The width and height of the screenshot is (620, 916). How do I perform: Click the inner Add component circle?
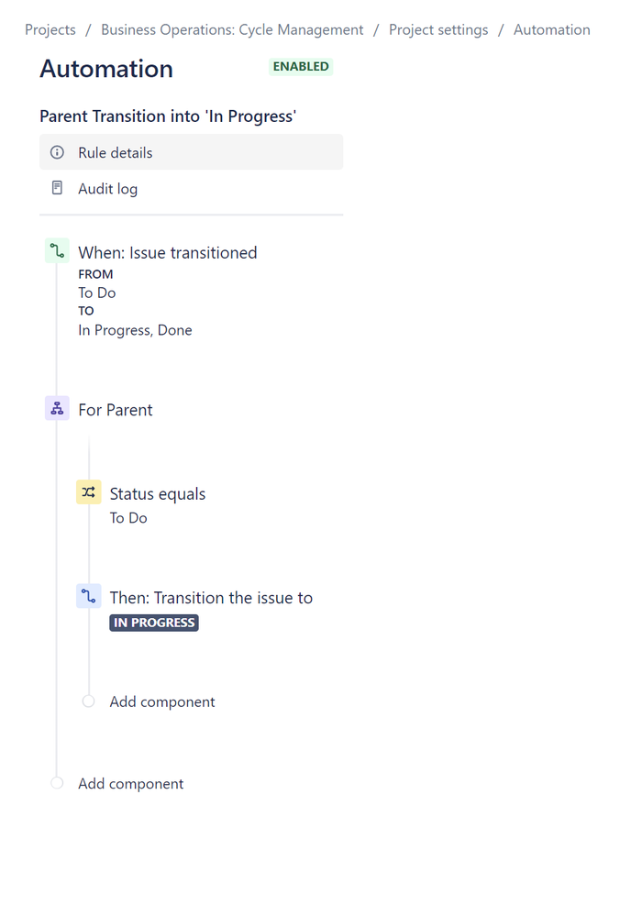point(88,701)
